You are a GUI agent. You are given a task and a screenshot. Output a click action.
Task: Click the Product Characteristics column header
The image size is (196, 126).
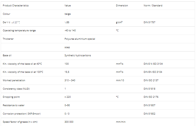[x=16, y=6]
